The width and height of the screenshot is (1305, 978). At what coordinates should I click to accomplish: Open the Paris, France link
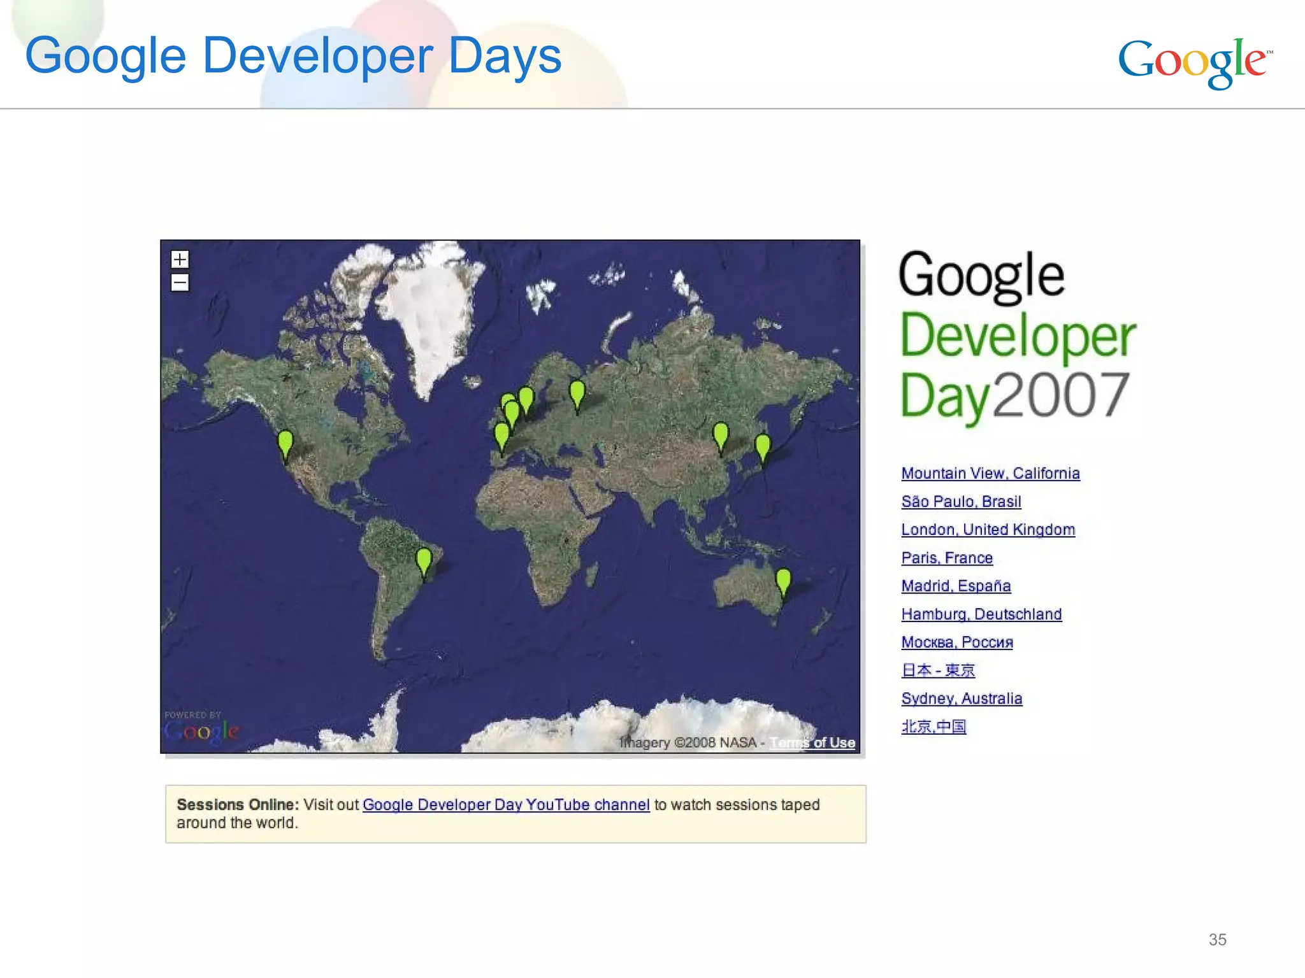tap(947, 558)
